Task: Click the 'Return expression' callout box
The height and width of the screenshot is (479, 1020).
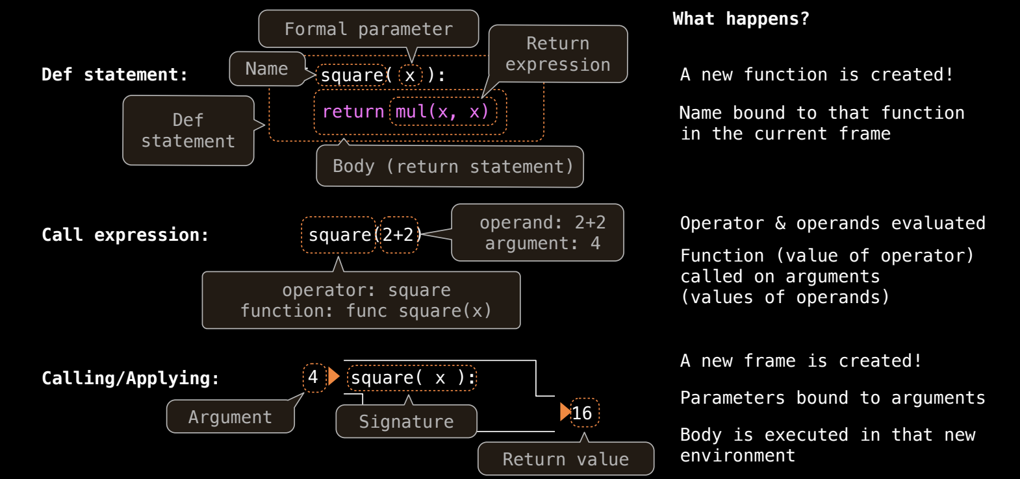Action: (558, 54)
